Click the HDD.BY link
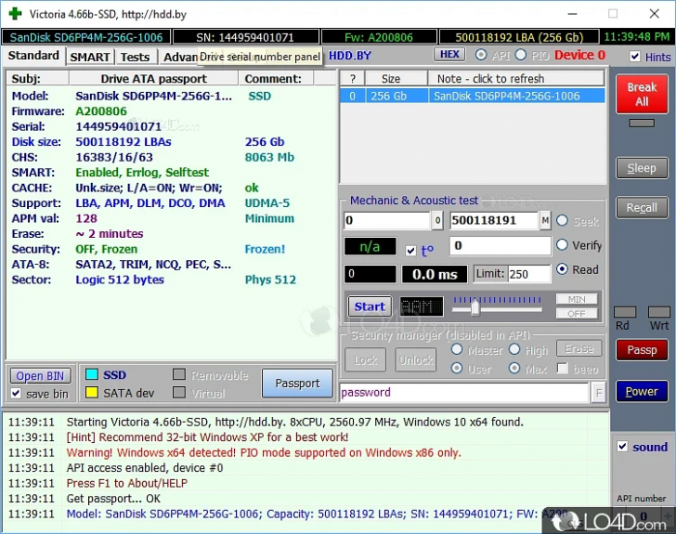 coord(350,55)
